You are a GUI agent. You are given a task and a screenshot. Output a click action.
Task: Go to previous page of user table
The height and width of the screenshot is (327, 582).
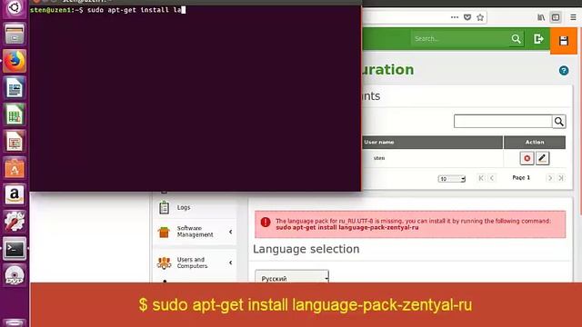pos(492,178)
